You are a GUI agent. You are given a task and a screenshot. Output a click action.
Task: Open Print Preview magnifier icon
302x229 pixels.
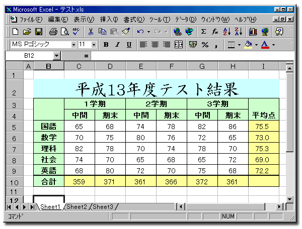[65, 32]
